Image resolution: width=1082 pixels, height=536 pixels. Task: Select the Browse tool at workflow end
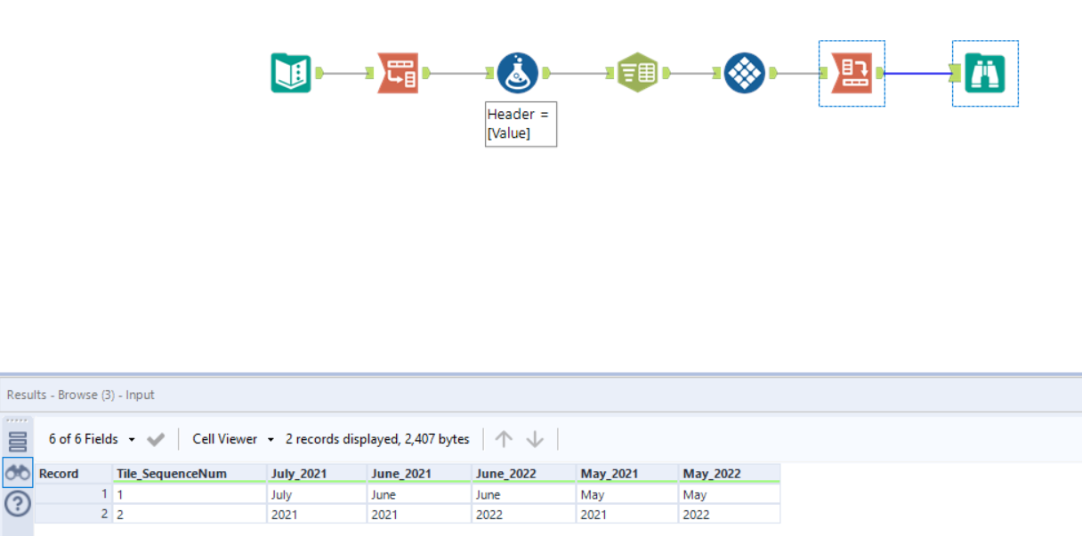[984, 74]
